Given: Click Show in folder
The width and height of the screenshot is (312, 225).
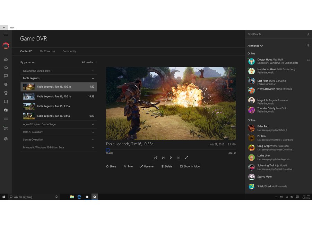Looking at the screenshot, I should [x=190, y=166].
